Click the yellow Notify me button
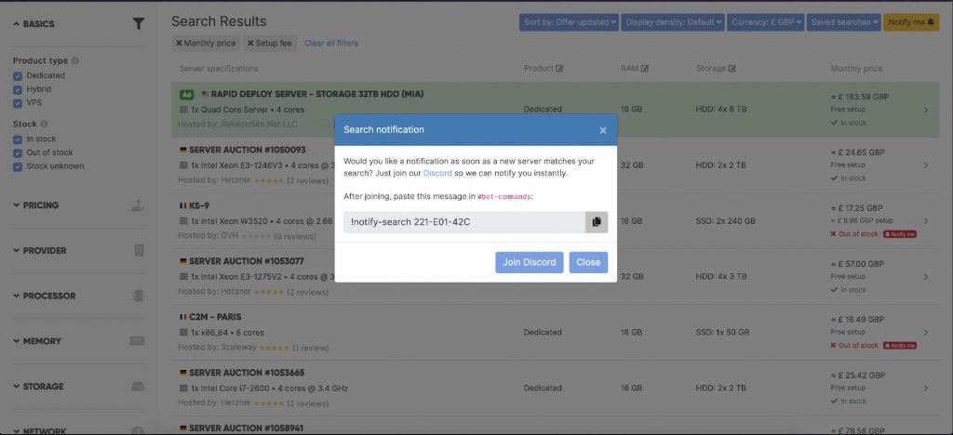Screen dimensions: 953x435 pos(911,22)
